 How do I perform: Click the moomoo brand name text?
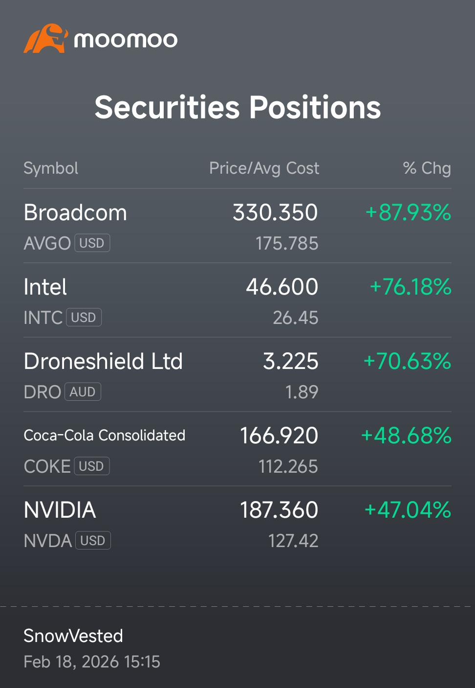[126, 40]
